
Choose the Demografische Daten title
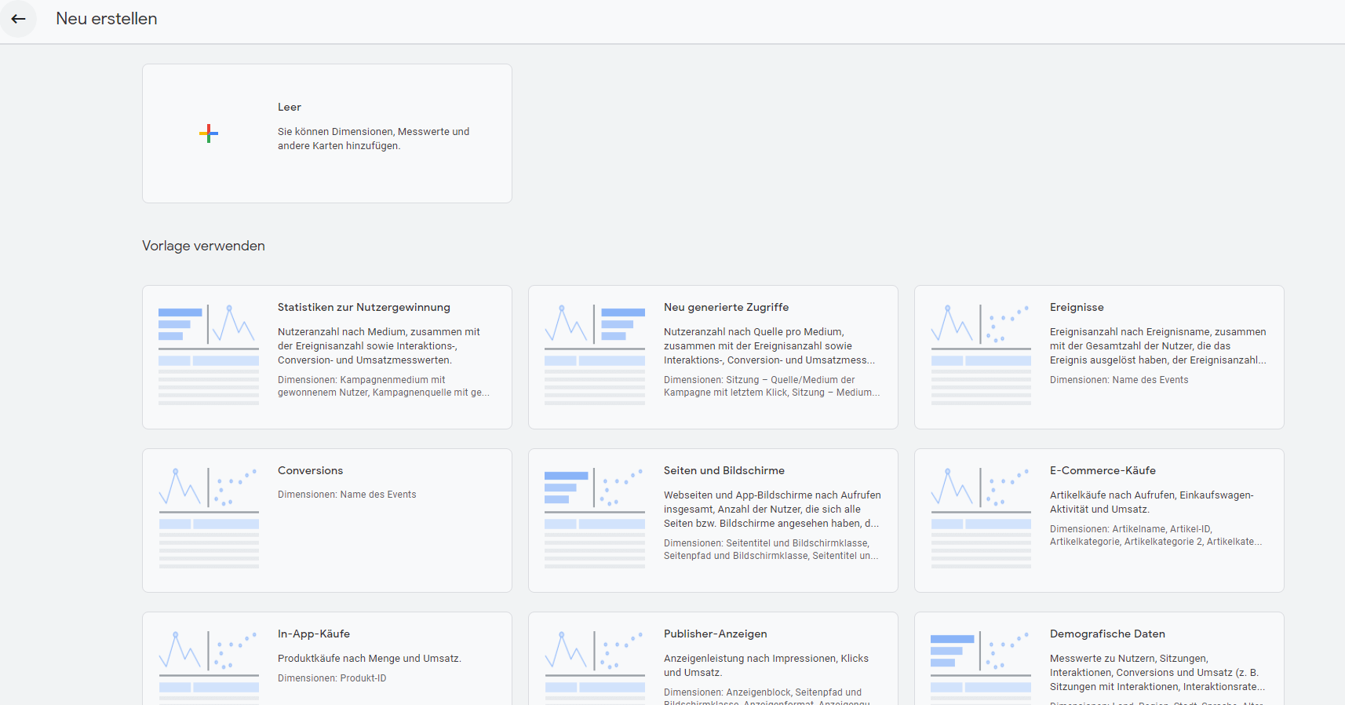pyautogui.click(x=1107, y=634)
